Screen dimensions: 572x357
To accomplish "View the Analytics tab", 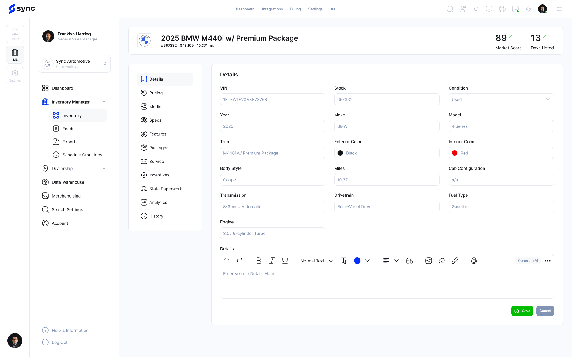I will coord(165,202).
